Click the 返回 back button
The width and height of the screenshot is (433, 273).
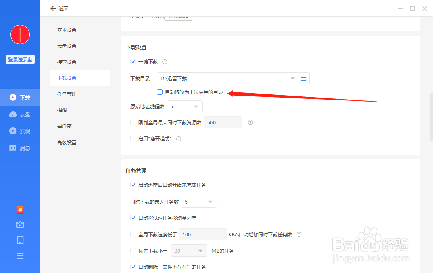(x=58, y=8)
